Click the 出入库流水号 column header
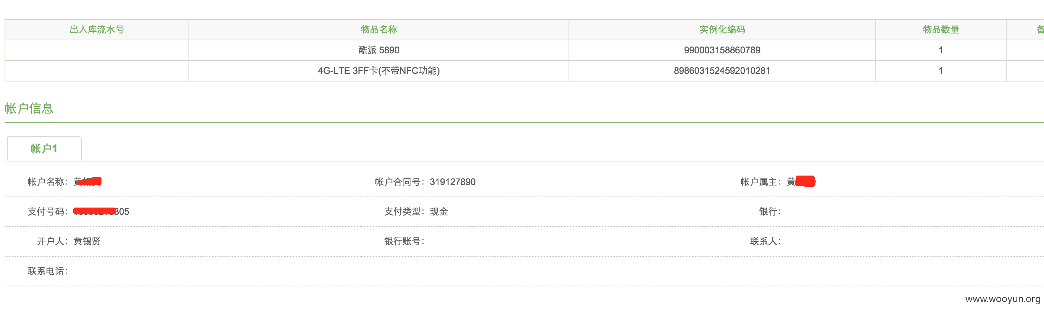This screenshot has width=1044, height=310. [x=97, y=30]
